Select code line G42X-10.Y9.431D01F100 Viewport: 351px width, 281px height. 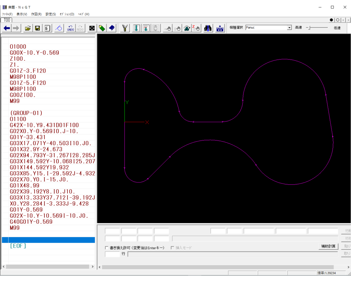pos(44,125)
